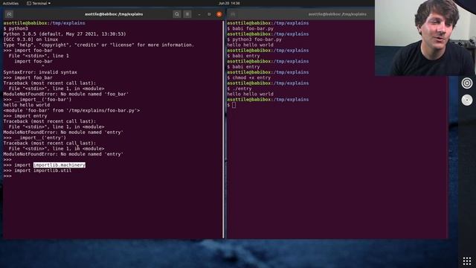Screen dimensions: 476x268
Task: Open the clock showing Jun 20 14:38
Action: click(x=229, y=3)
